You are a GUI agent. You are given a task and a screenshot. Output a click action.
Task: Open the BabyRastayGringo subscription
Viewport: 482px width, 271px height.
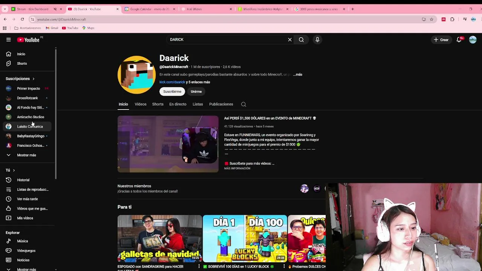[x=27, y=136]
